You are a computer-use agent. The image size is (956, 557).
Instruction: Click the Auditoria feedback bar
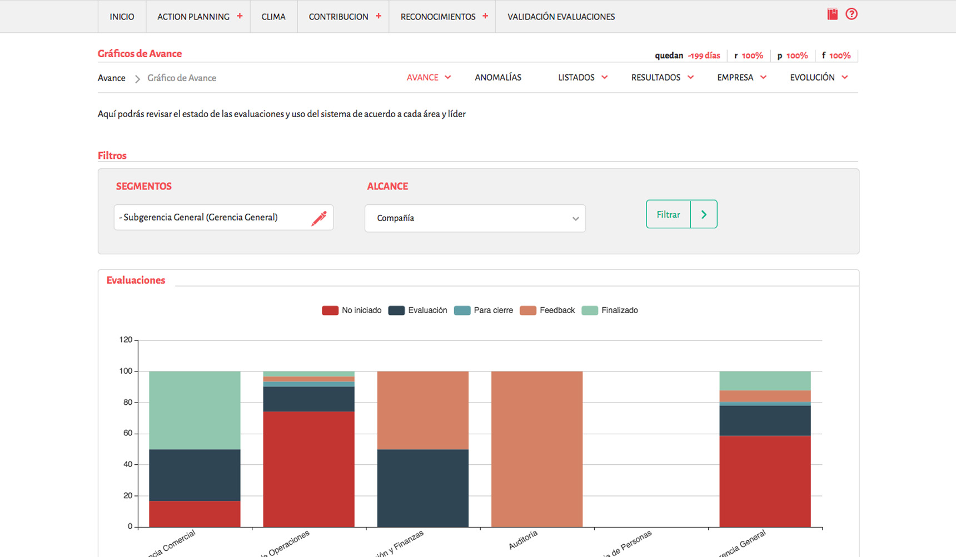pyautogui.click(x=537, y=449)
